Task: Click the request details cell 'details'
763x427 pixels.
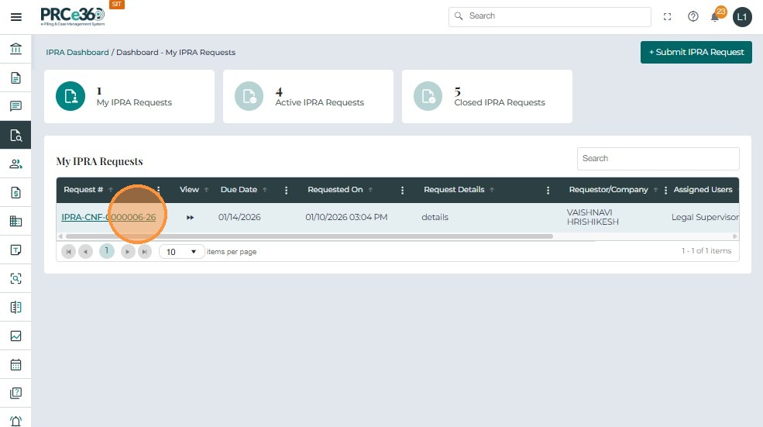Action: (x=435, y=217)
